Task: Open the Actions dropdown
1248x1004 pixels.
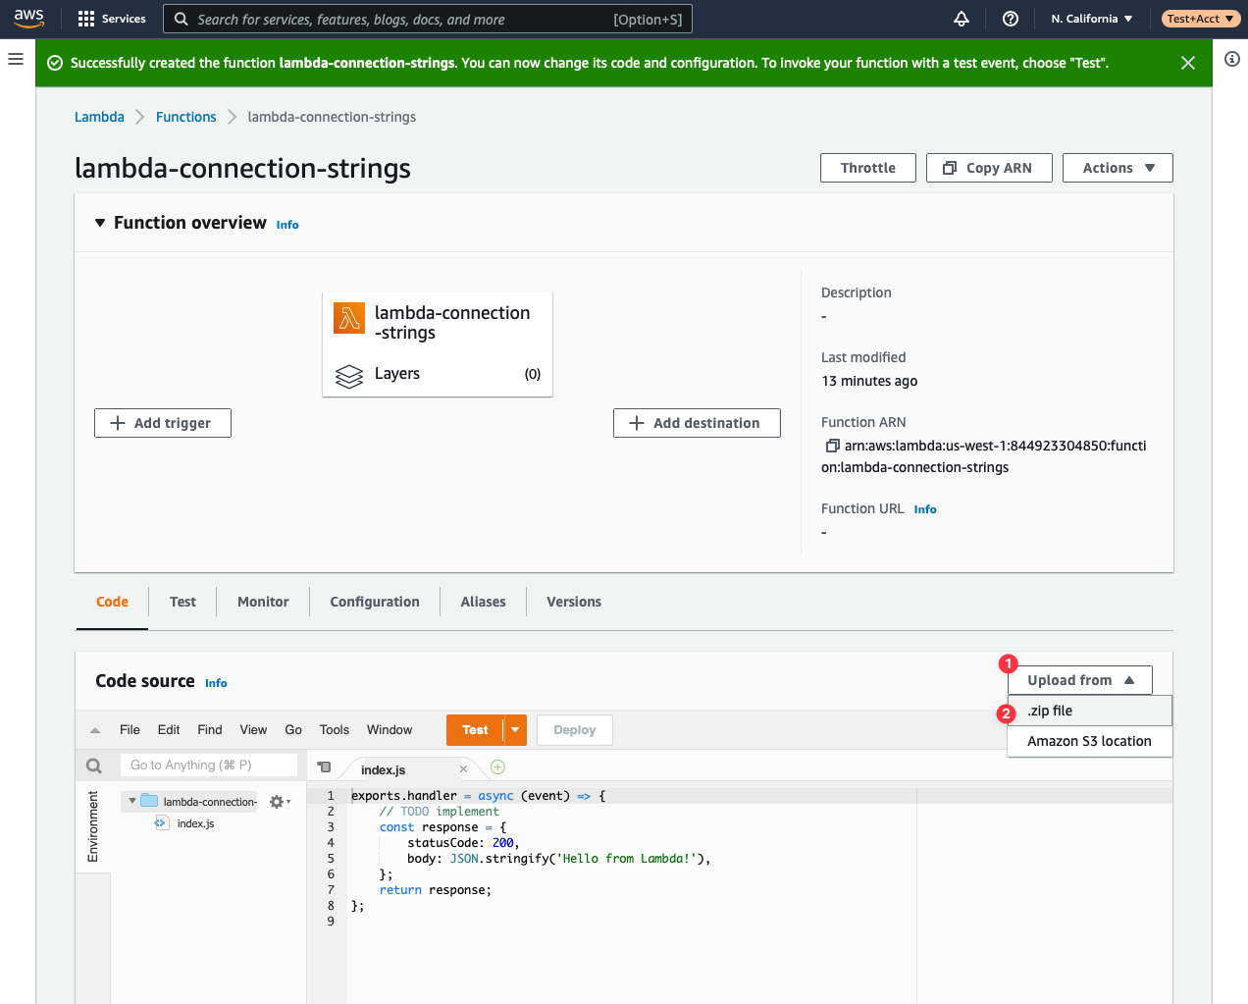Action: pos(1118,168)
